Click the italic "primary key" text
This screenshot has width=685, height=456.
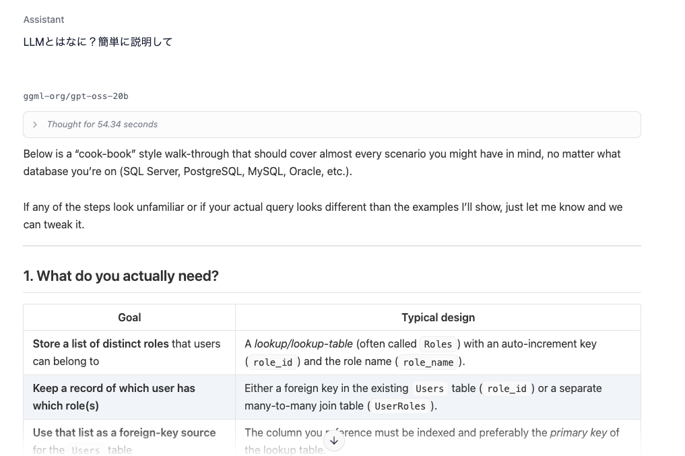click(578, 432)
